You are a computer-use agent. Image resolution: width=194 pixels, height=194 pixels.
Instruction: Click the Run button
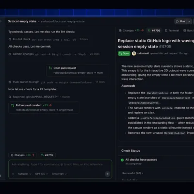pos(180,21)
